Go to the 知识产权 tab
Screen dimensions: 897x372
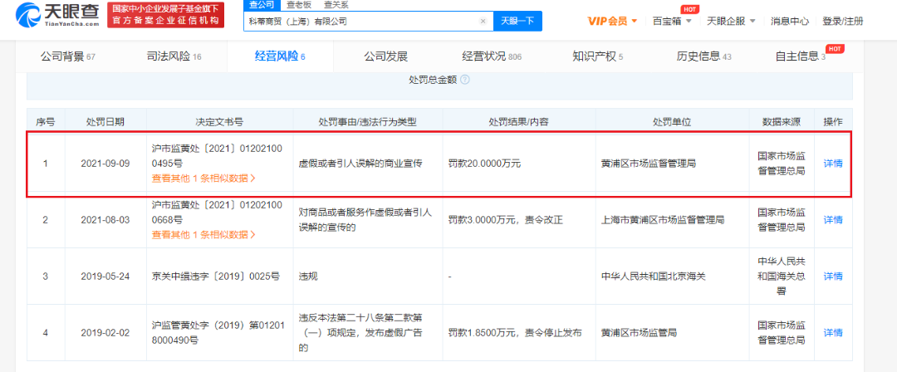coord(597,56)
